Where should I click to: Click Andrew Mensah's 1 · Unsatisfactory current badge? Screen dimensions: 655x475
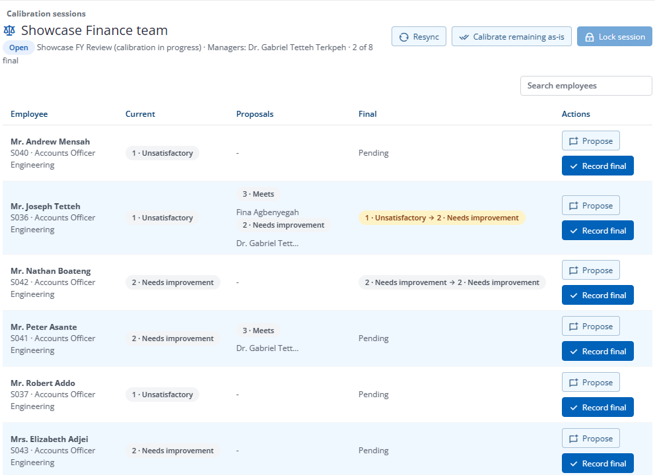coord(162,153)
